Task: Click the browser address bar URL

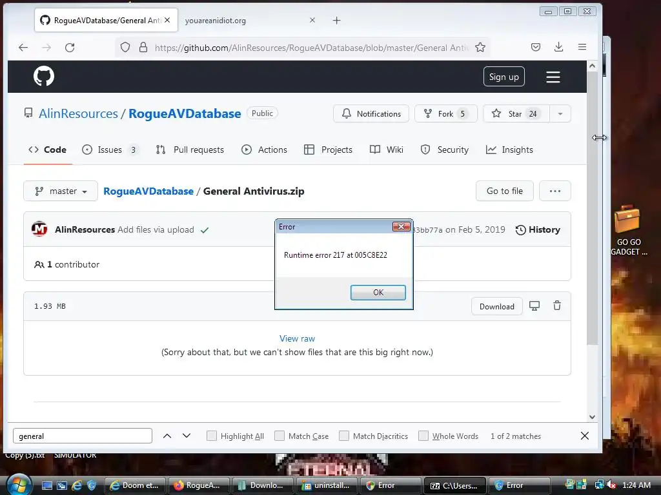Action: click(312, 48)
